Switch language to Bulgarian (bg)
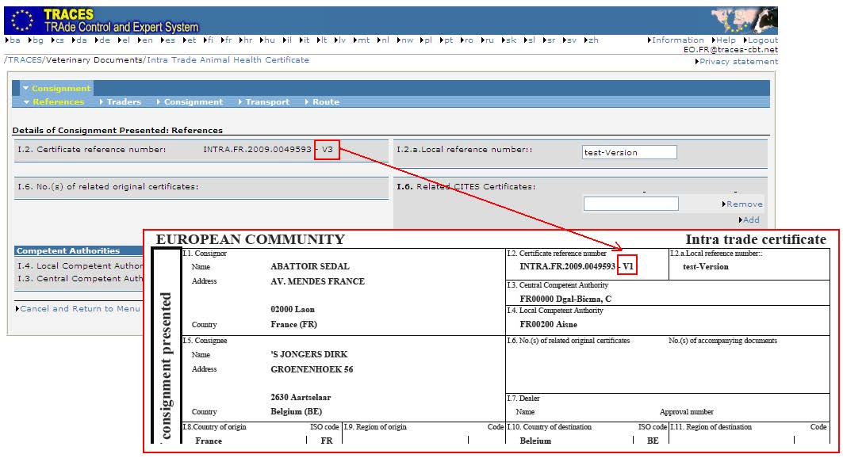Image resolution: width=843 pixels, height=458 pixels. (x=36, y=40)
